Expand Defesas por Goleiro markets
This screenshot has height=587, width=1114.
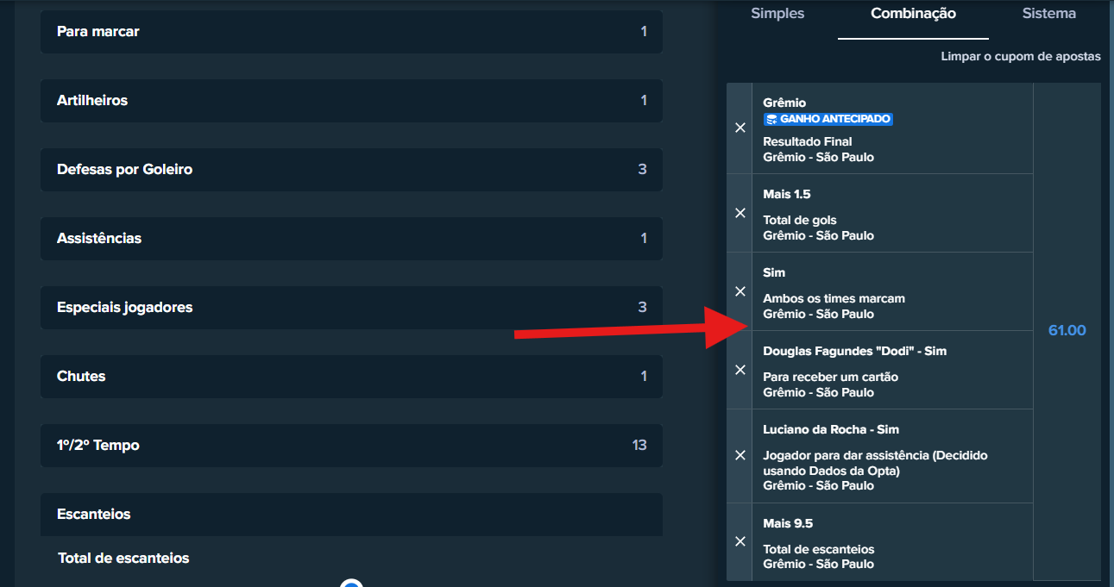(351, 170)
